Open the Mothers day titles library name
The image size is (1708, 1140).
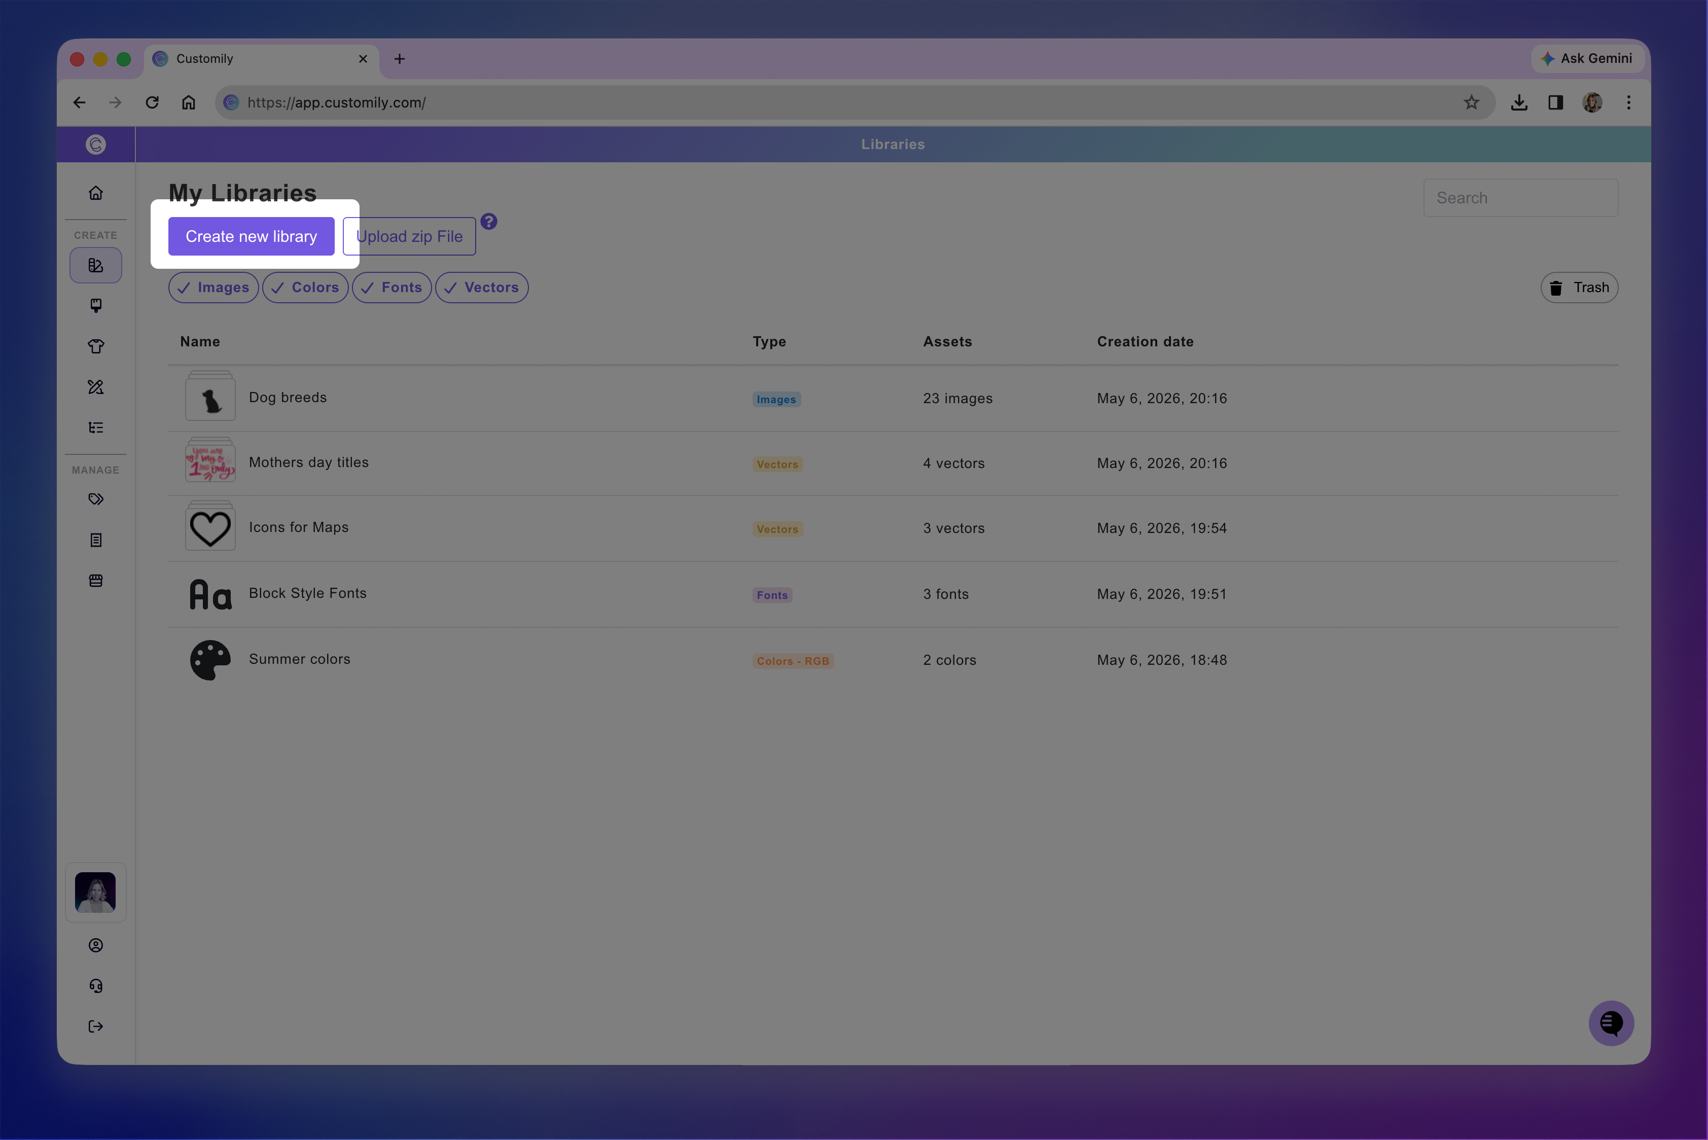(x=309, y=462)
